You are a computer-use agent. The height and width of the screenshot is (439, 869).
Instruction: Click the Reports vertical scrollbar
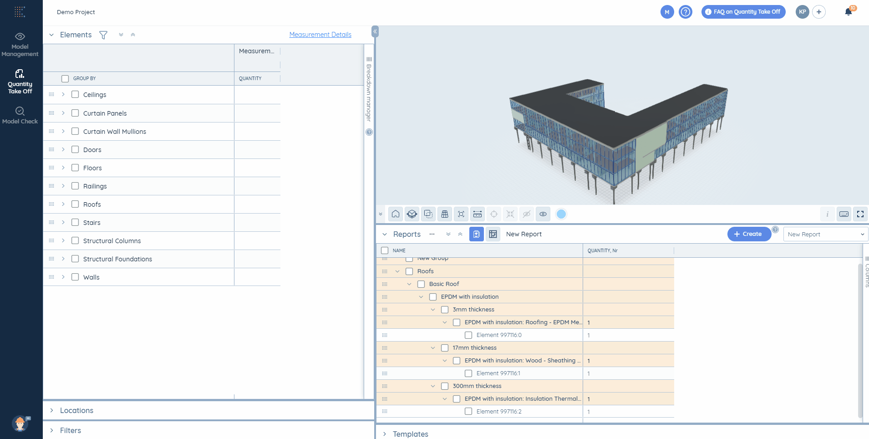point(860,340)
